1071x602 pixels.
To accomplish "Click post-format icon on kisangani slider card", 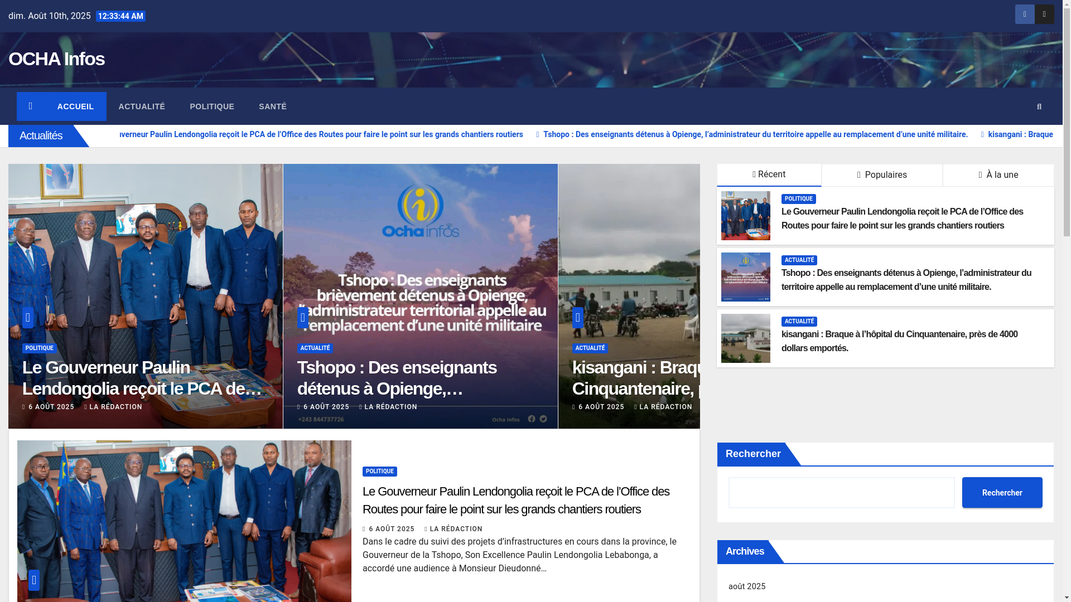I will (x=578, y=318).
